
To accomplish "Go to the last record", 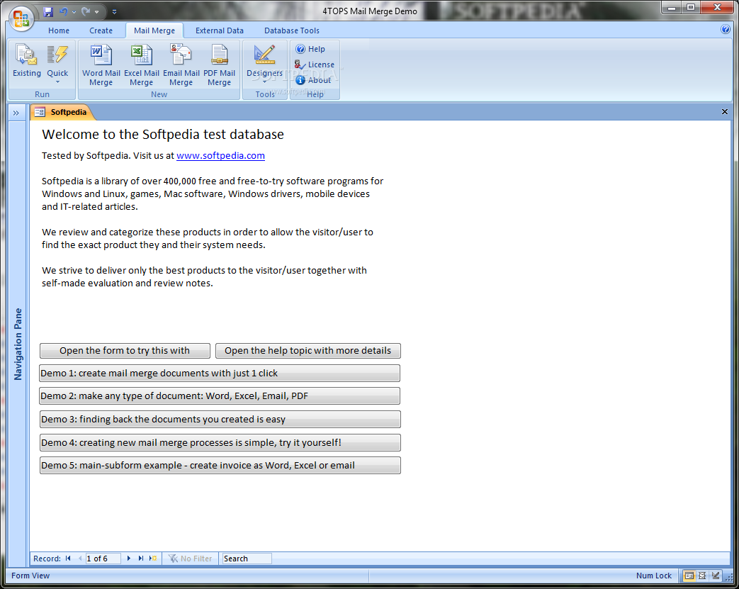I will 140,559.
